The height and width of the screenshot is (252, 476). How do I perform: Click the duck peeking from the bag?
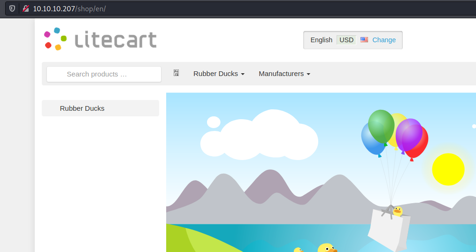(x=398, y=211)
